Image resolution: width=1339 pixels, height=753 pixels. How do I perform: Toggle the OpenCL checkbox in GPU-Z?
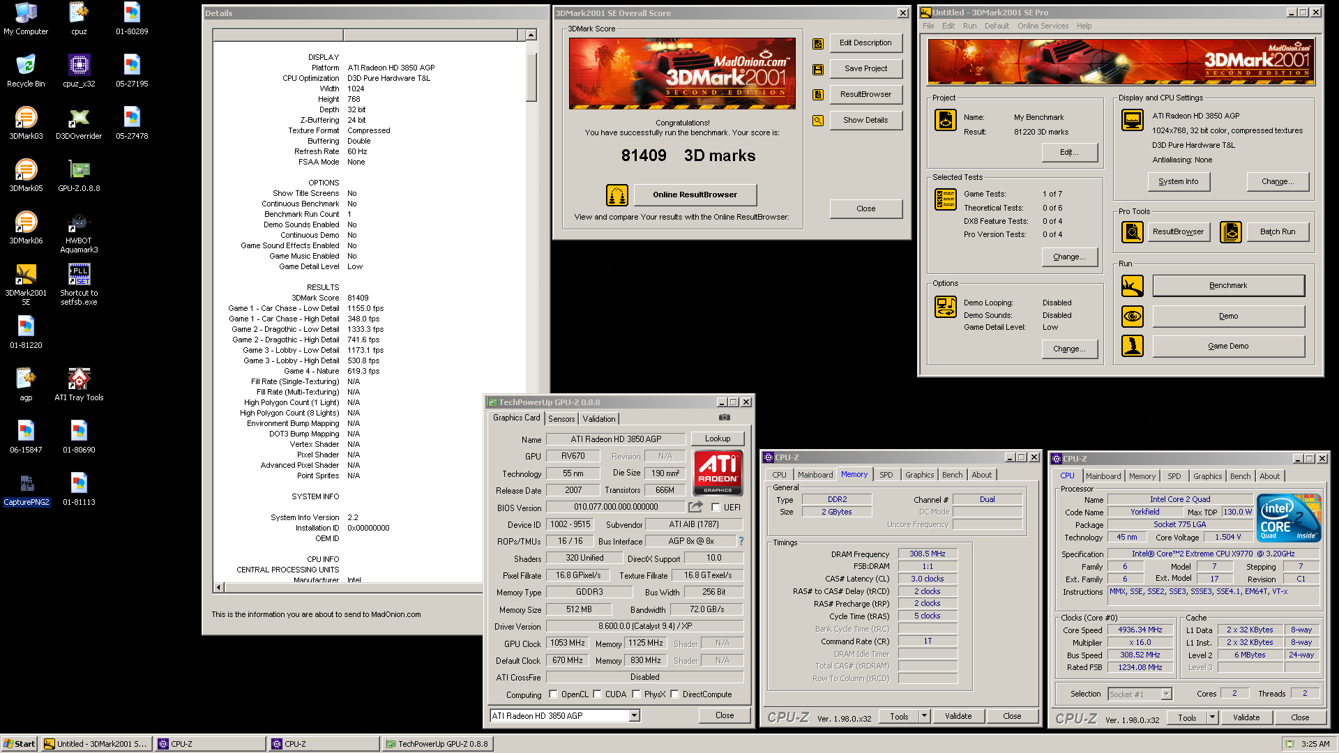pyautogui.click(x=553, y=694)
